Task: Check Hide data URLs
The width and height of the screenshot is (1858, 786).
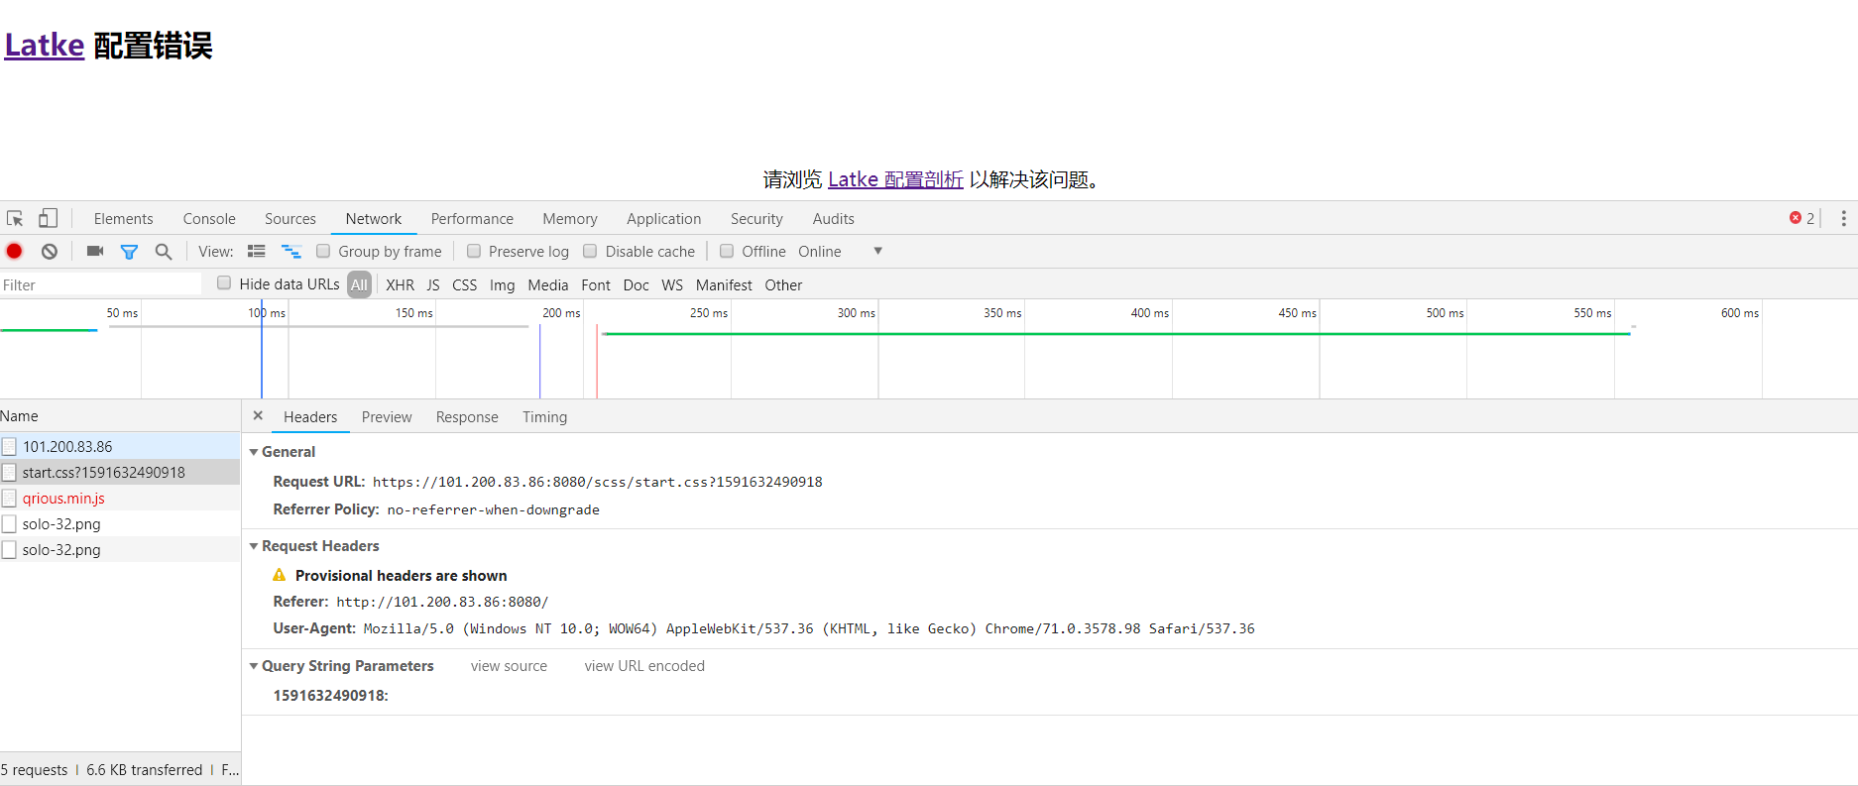Action: click(x=224, y=282)
